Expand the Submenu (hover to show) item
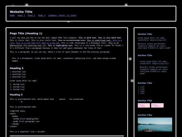This screenshot has width=182, height=137. click(x=62, y=15)
